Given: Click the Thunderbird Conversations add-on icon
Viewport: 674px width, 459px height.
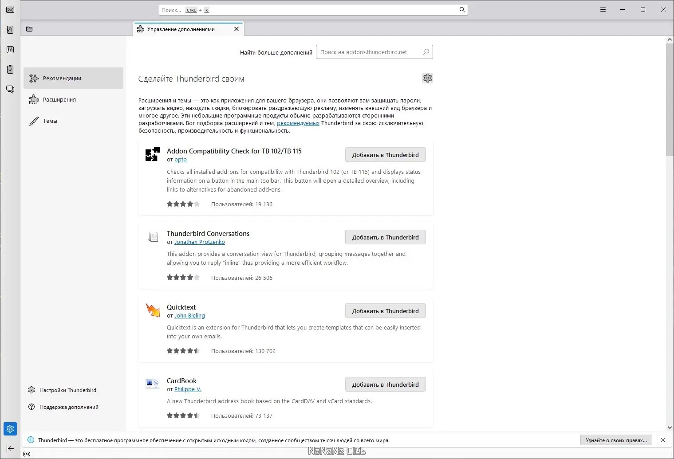Looking at the screenshot, I should coord(153,236).
